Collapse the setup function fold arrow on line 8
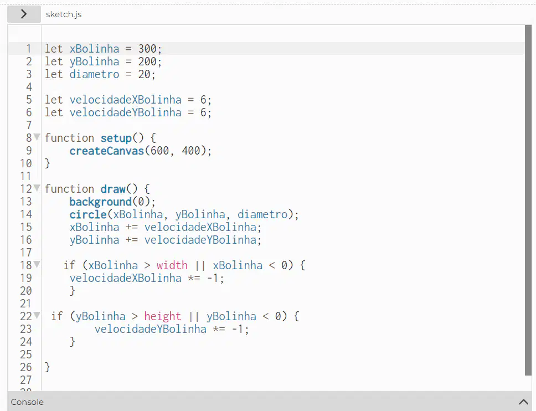Screen dimensions: 536x411 (37, 137)
